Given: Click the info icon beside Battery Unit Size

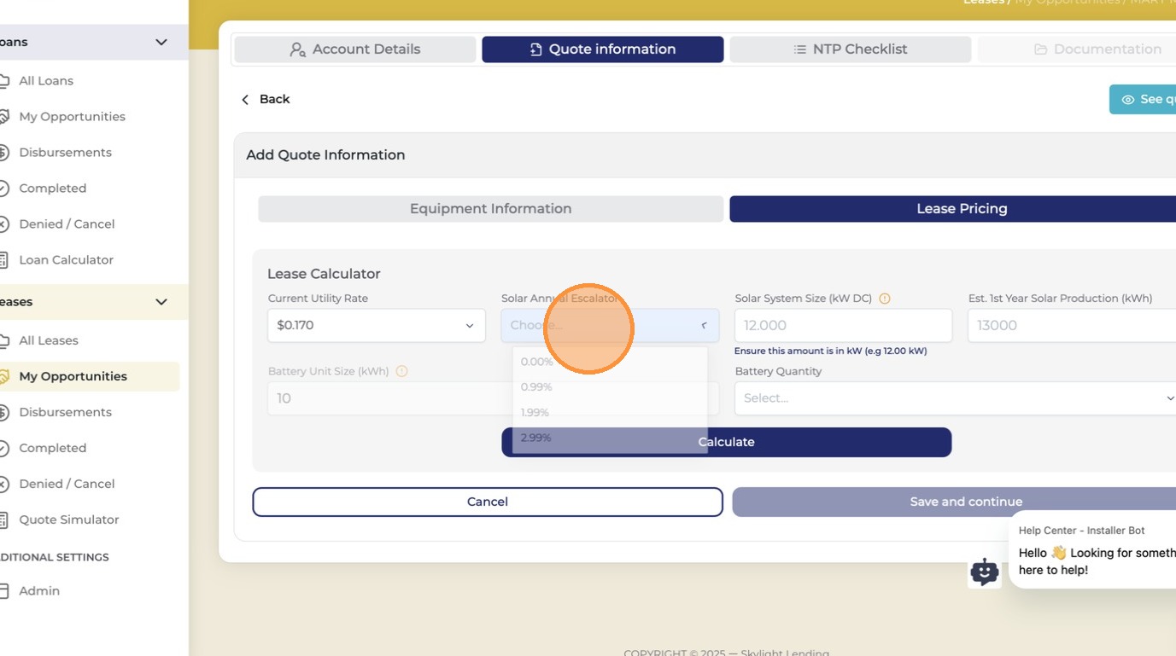Looking at the screenshot, I should pos(401,371).
